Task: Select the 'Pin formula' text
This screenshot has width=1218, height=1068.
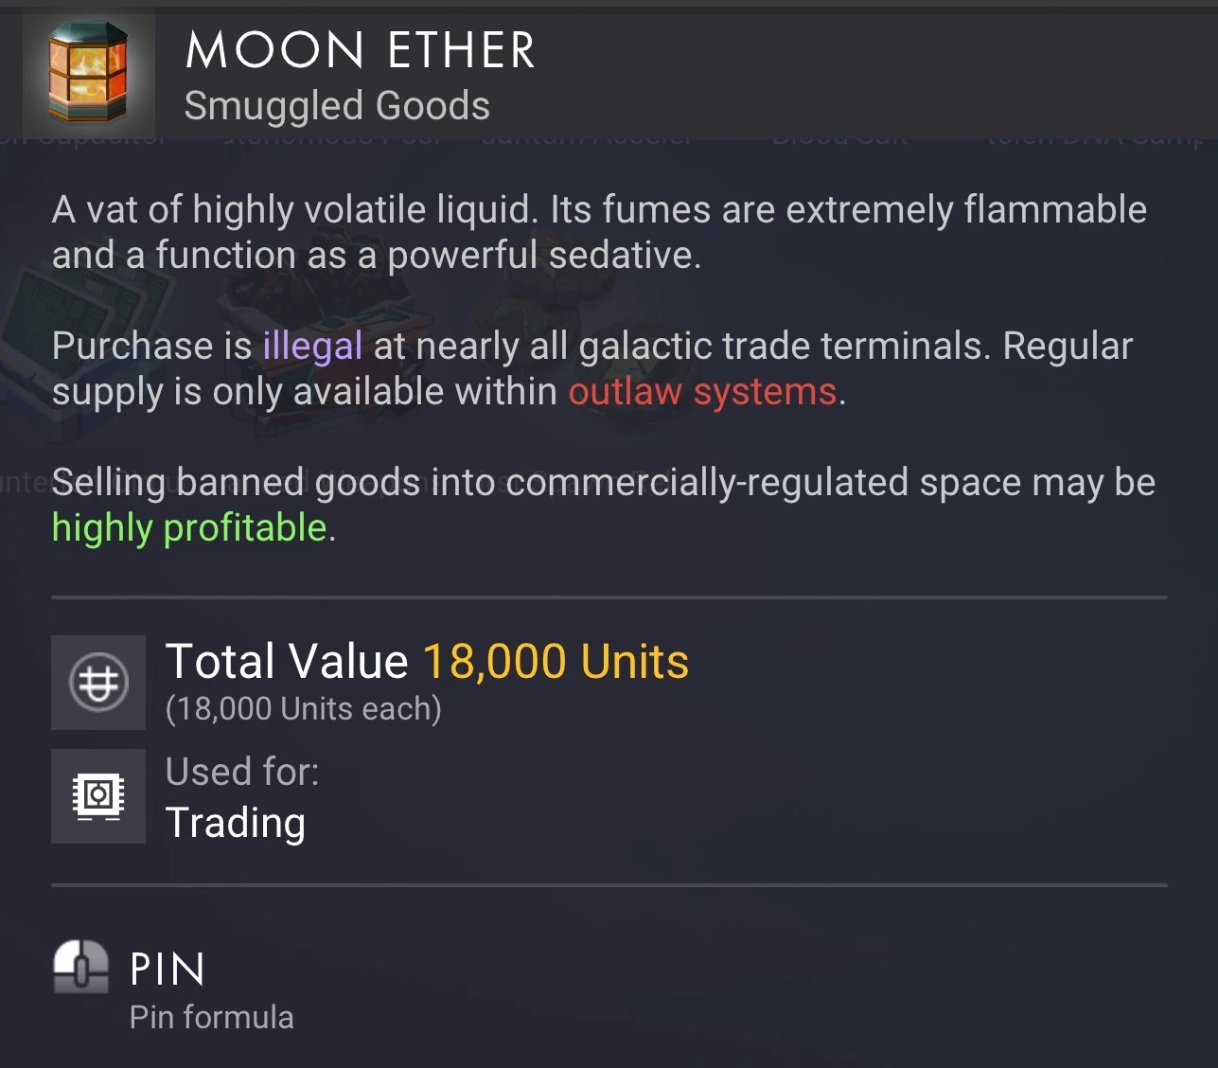Action: click(x=211, y=1017)
